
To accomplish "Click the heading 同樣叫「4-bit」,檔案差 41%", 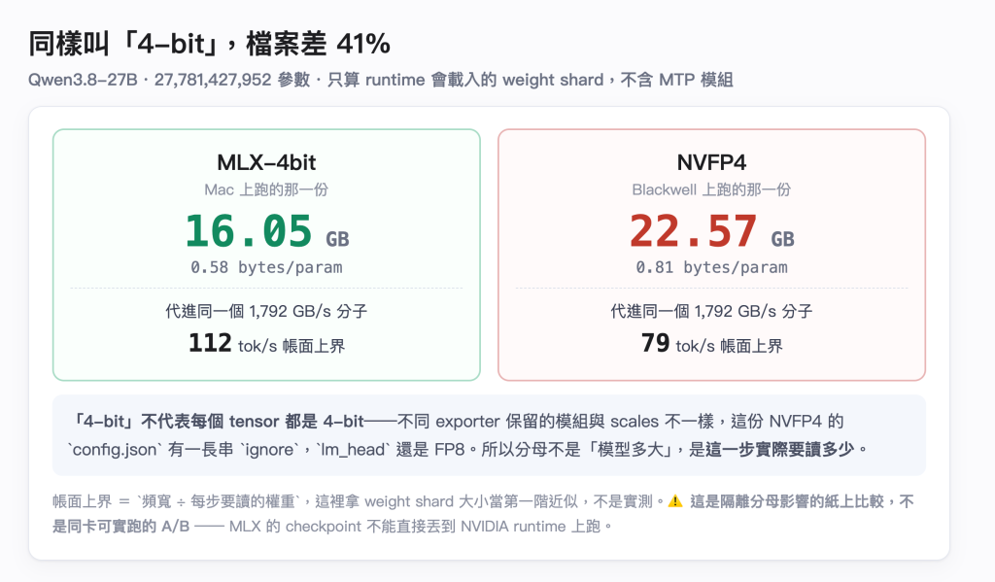I will tap(209, 44).
